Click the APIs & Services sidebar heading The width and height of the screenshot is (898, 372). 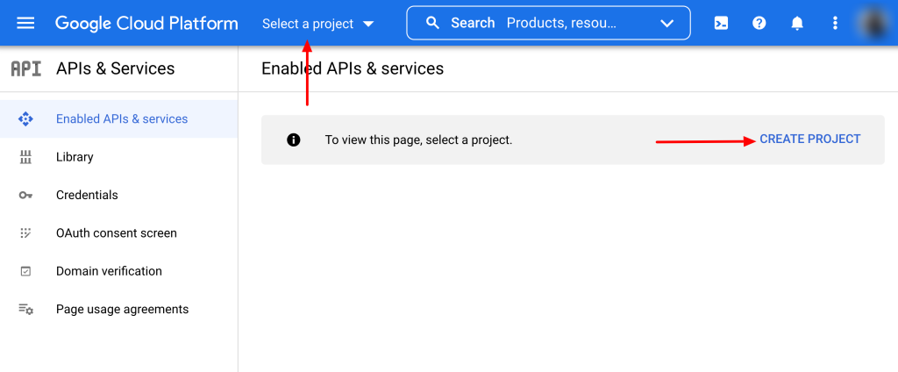[115, 68]
